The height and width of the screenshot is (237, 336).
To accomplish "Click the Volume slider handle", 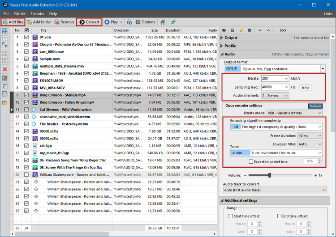I will pyautogui.click(x=270, y=175).
